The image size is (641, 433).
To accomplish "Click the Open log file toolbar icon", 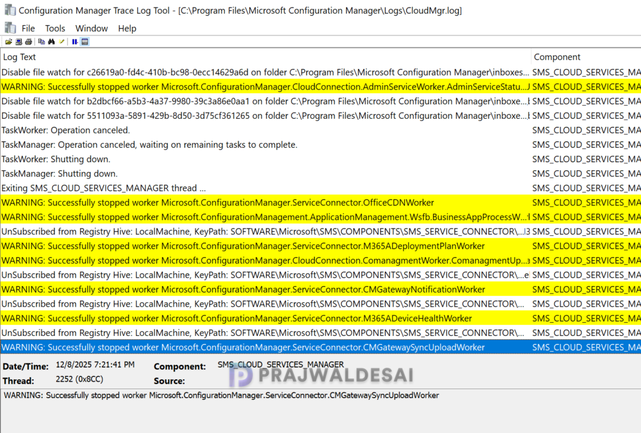I will (x=9, y=42).
